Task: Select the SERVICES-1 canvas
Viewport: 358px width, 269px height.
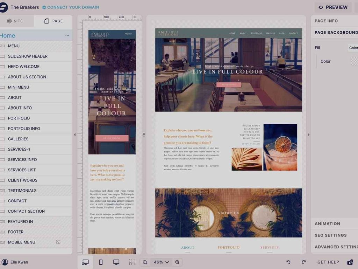Action: pos(36,149)
